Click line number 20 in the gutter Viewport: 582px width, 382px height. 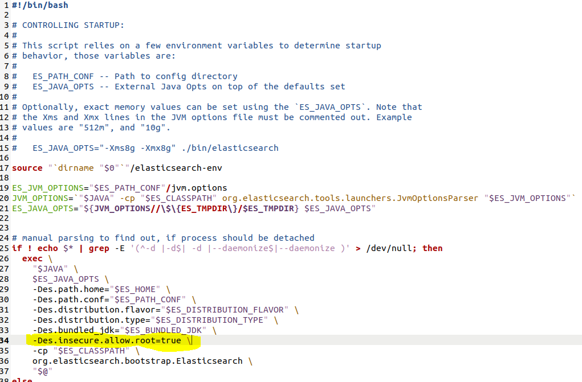[x=6, y=198]
